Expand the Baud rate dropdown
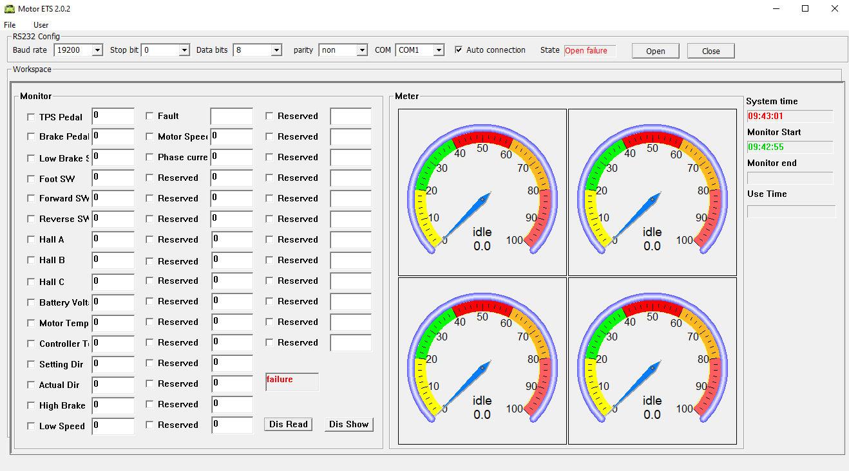Screen dimensions: 849x471 coord(97,50)
